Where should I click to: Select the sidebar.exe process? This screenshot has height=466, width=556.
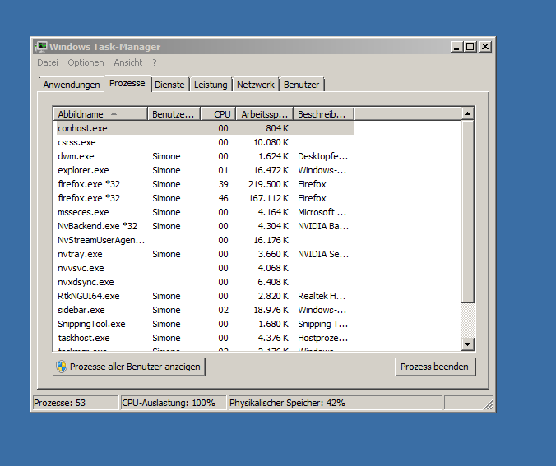tap(206, 310)
